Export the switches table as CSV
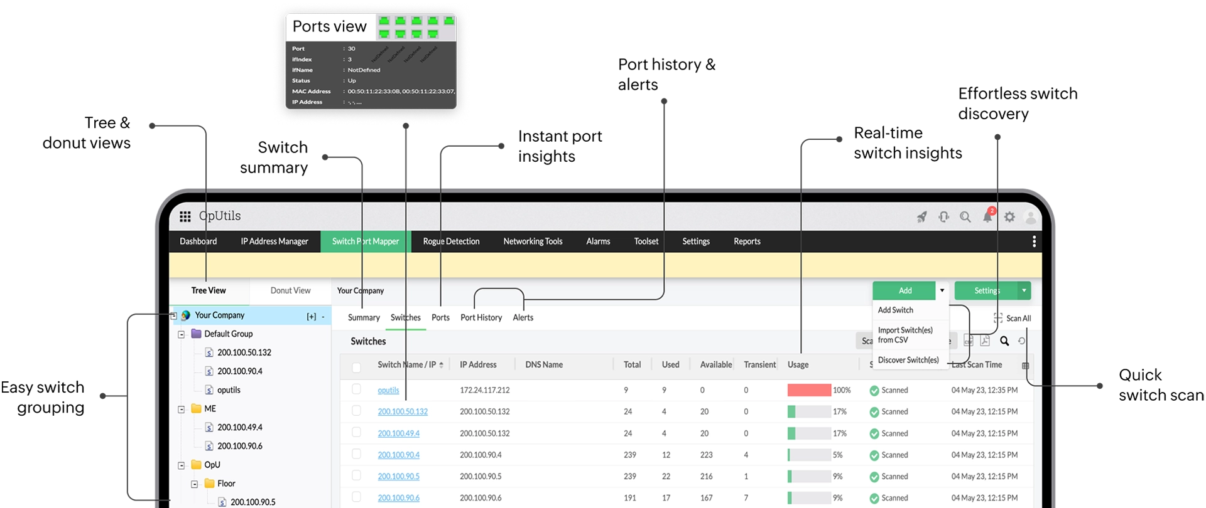The height and width of the screenshot is (508, 1206). pos(969,341)
